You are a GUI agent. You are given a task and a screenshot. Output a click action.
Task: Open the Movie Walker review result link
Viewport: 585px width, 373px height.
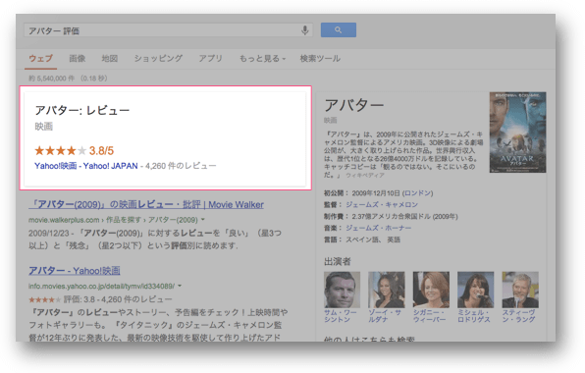click(x=146, y=204)
